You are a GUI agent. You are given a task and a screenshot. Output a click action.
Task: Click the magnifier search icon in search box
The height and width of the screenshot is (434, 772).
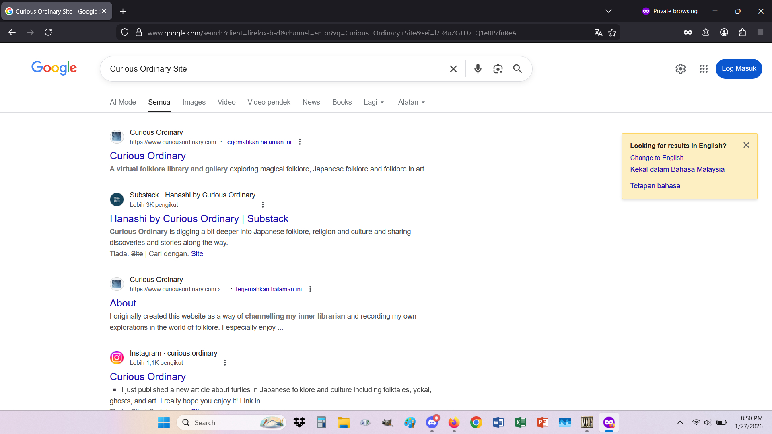point(517,69)
